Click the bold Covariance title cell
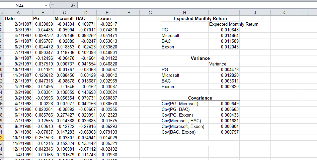The image size is (317, 160). [200, 98]
